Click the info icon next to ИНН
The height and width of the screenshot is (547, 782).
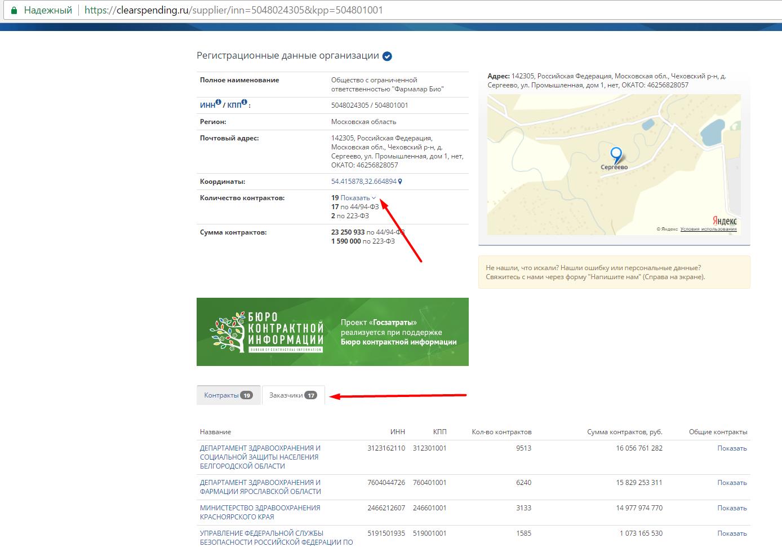click(x=219, y=102)
